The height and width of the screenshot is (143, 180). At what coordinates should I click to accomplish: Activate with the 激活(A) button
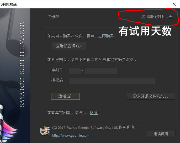point(65,96)
